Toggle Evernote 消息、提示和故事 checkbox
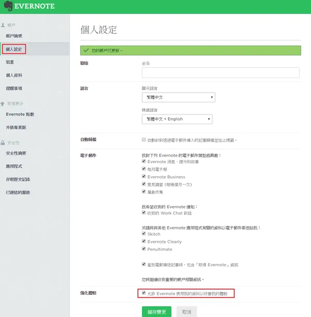This screenshot has height=317, width=311. pos(144,161)
